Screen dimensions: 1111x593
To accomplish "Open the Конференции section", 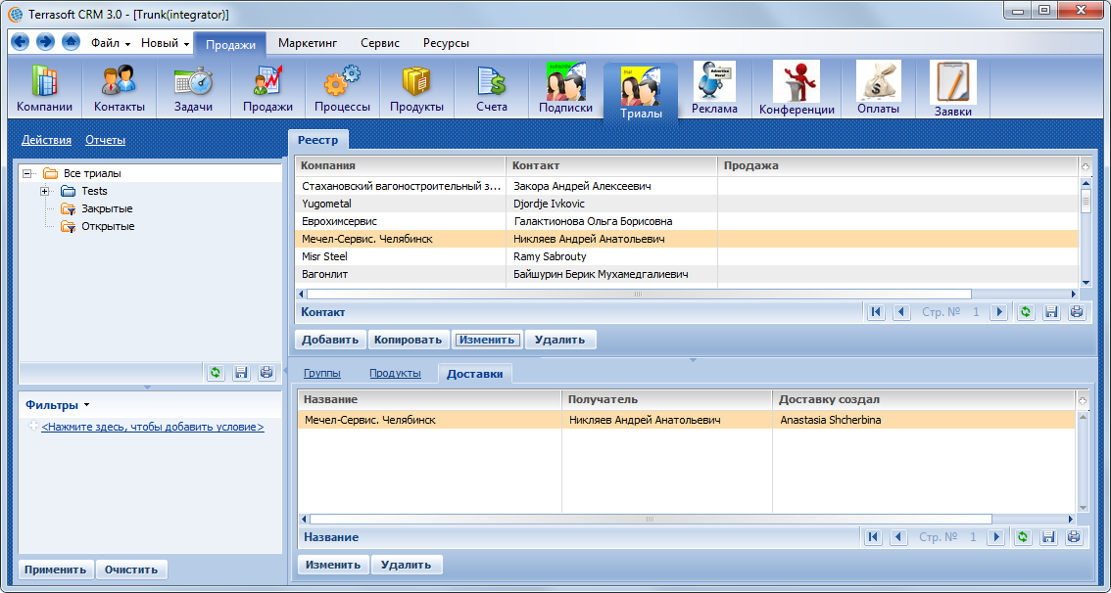I will (797, 89).
